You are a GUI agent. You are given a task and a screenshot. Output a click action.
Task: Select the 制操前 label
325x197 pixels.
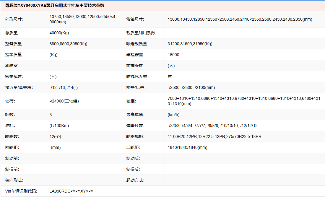click(12, 170)
